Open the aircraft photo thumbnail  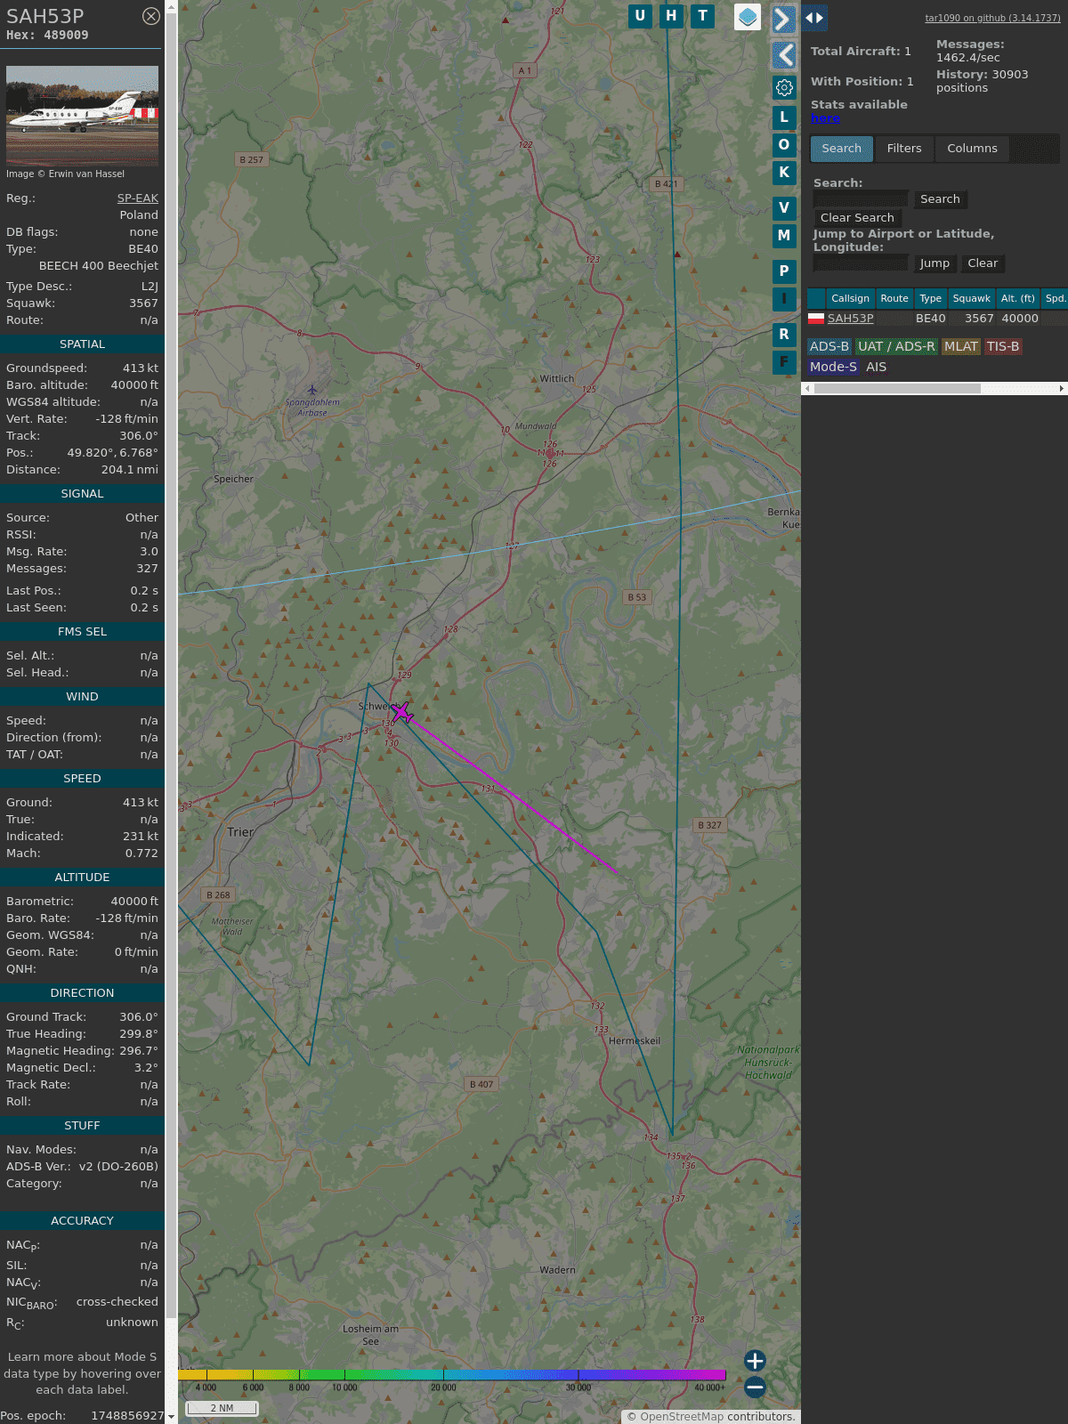(82, 115)
